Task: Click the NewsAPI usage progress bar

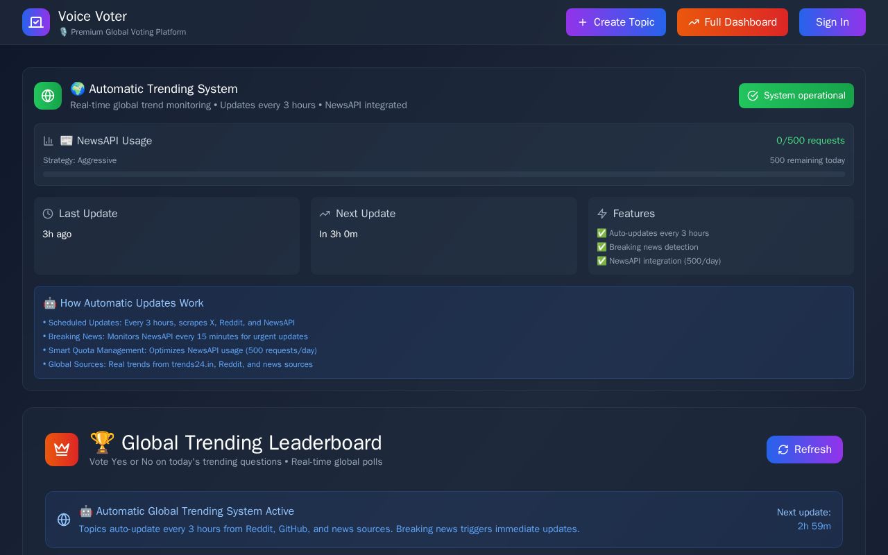Action: pyautogui.click(x=444, y=174)
